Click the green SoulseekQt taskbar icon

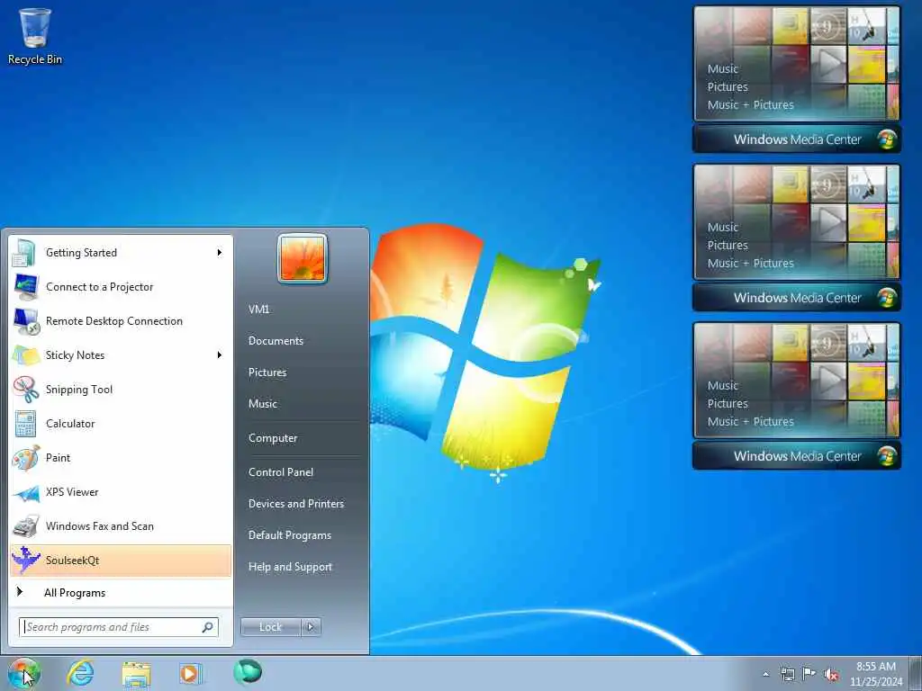tap(247, 672)
